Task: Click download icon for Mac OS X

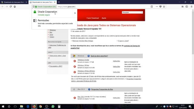Action: (x=75, y=98)
